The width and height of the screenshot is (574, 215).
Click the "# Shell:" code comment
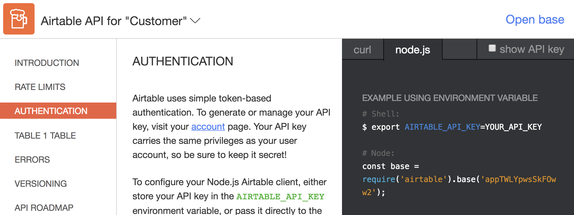pos(381,114)
